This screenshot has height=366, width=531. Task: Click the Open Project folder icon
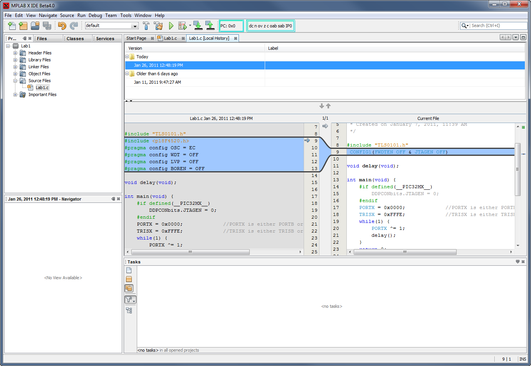[35, 26]
